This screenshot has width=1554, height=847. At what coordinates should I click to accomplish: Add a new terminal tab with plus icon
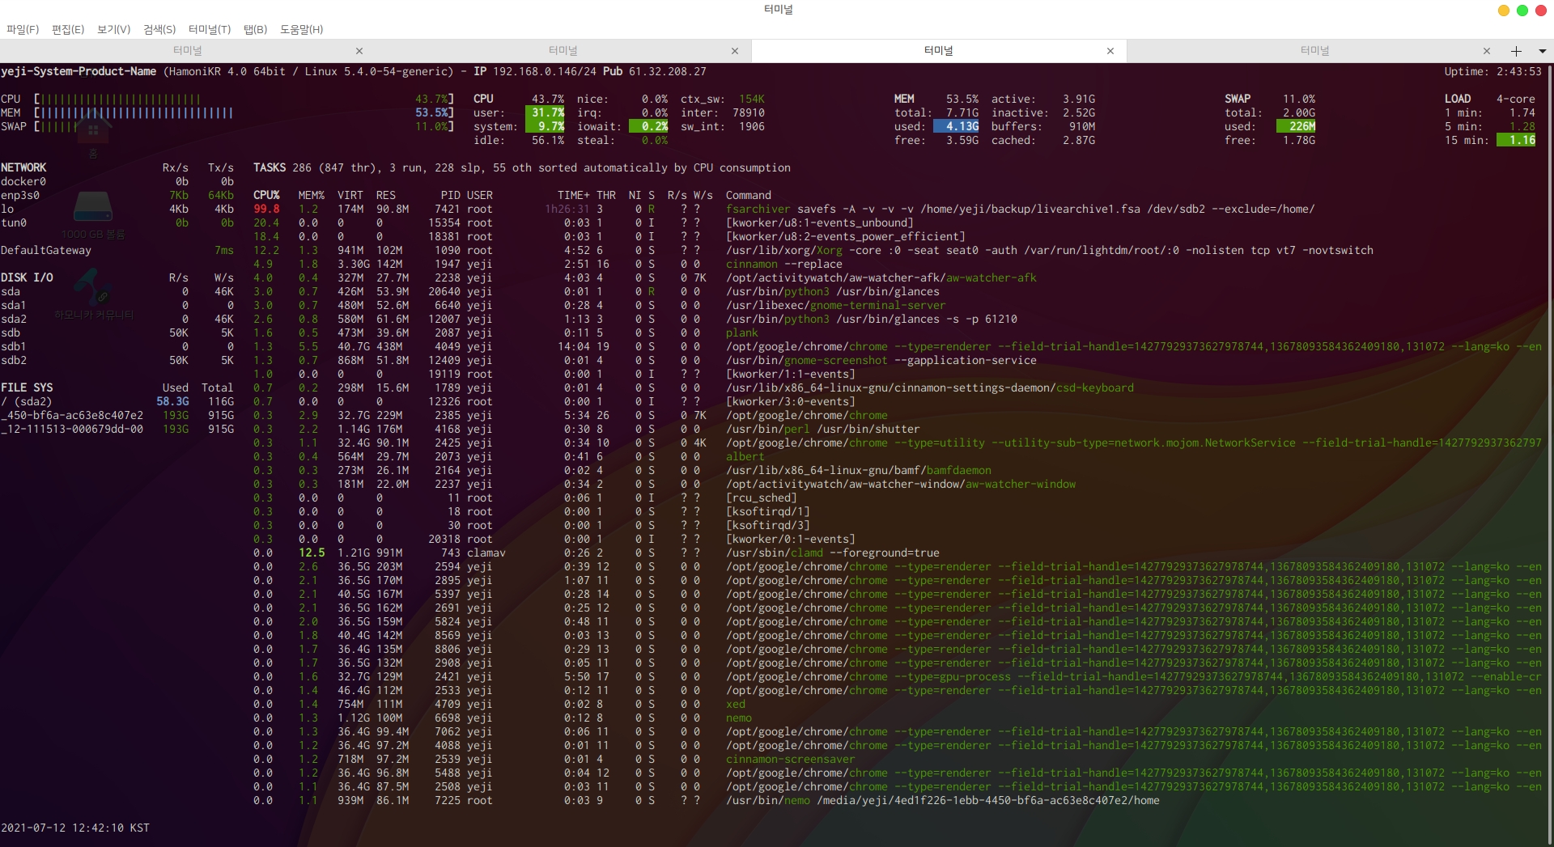[x=1516, y=51]
